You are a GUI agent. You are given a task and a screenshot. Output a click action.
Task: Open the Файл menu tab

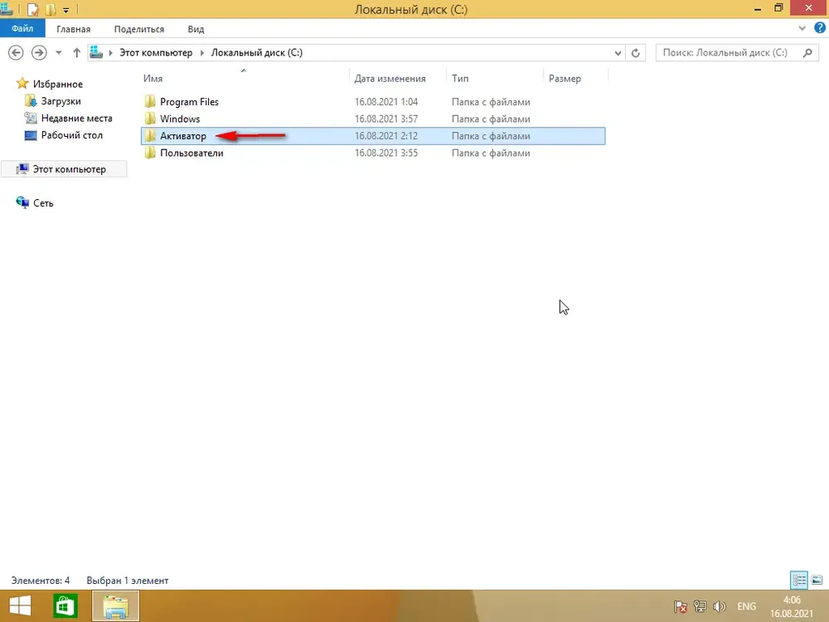[22, 28]
